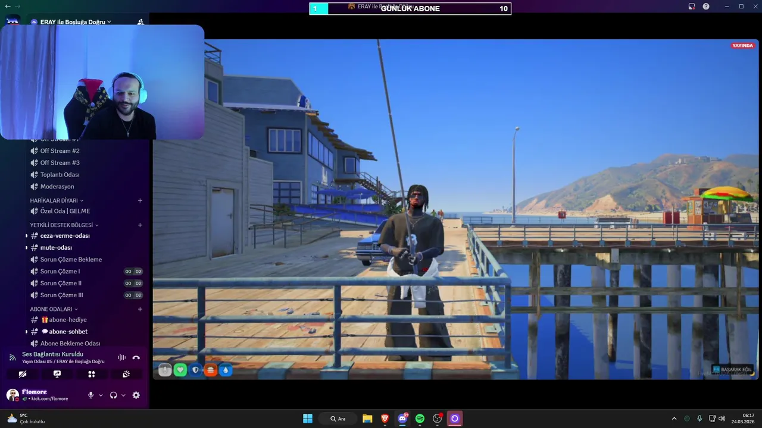
Task: Open the soundboard icon
Action: 126,374
